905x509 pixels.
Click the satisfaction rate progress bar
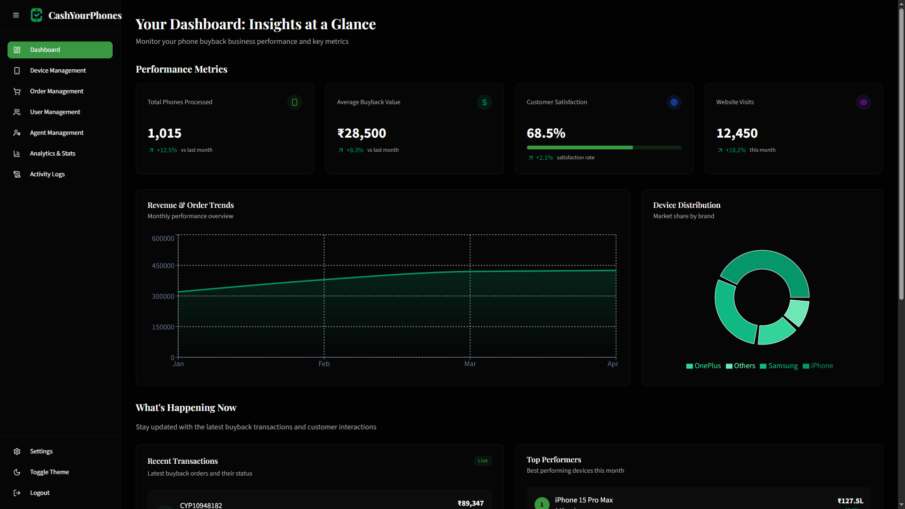pyautogui.click(x=604, y=148)
